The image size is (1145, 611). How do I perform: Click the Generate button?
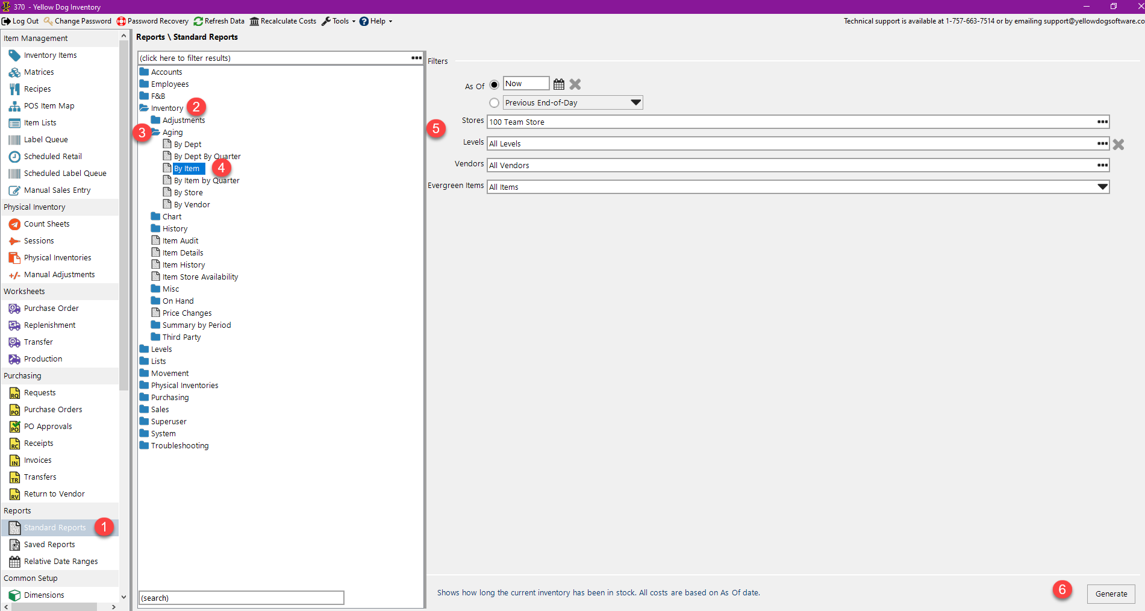pyautogui.click(x=1111, y=594)
